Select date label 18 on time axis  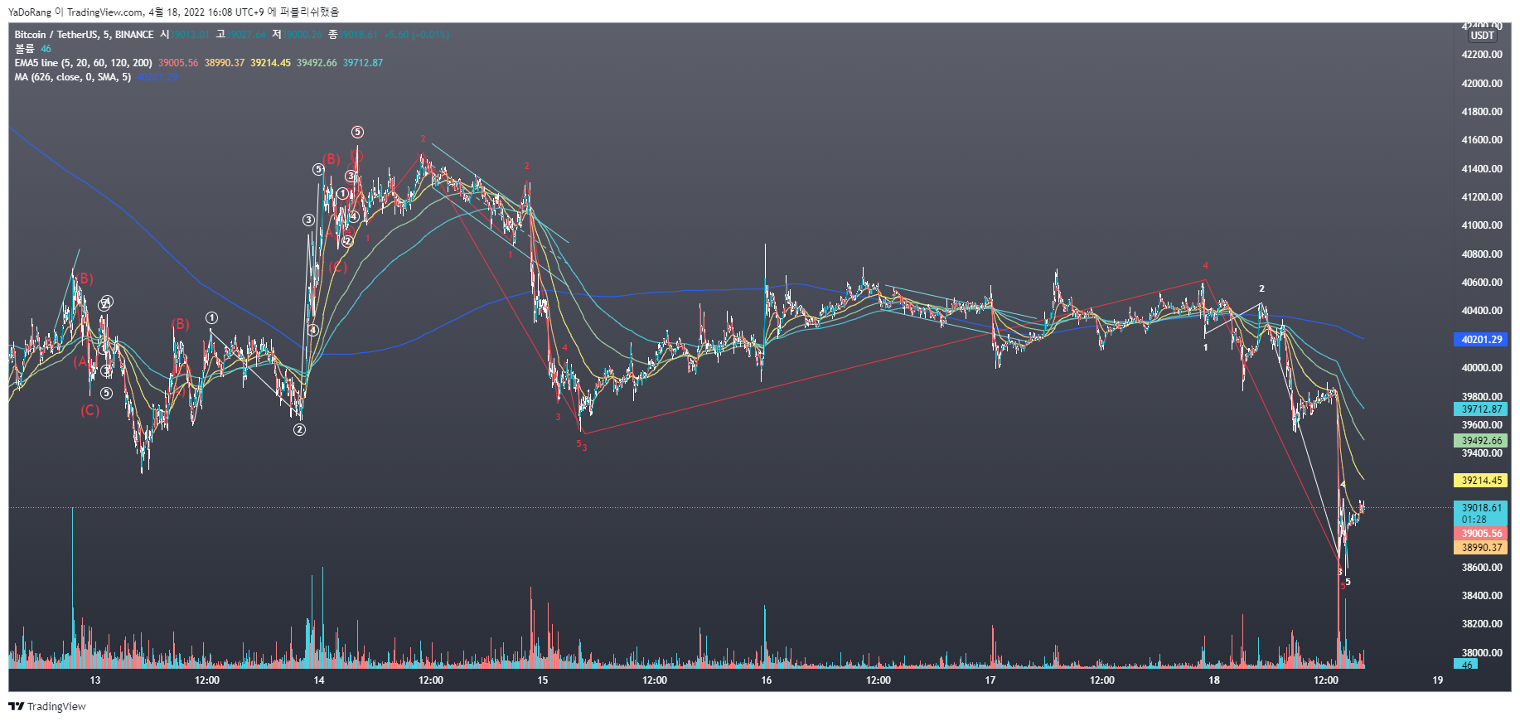pyautogui.click(x=1214, y=680)
